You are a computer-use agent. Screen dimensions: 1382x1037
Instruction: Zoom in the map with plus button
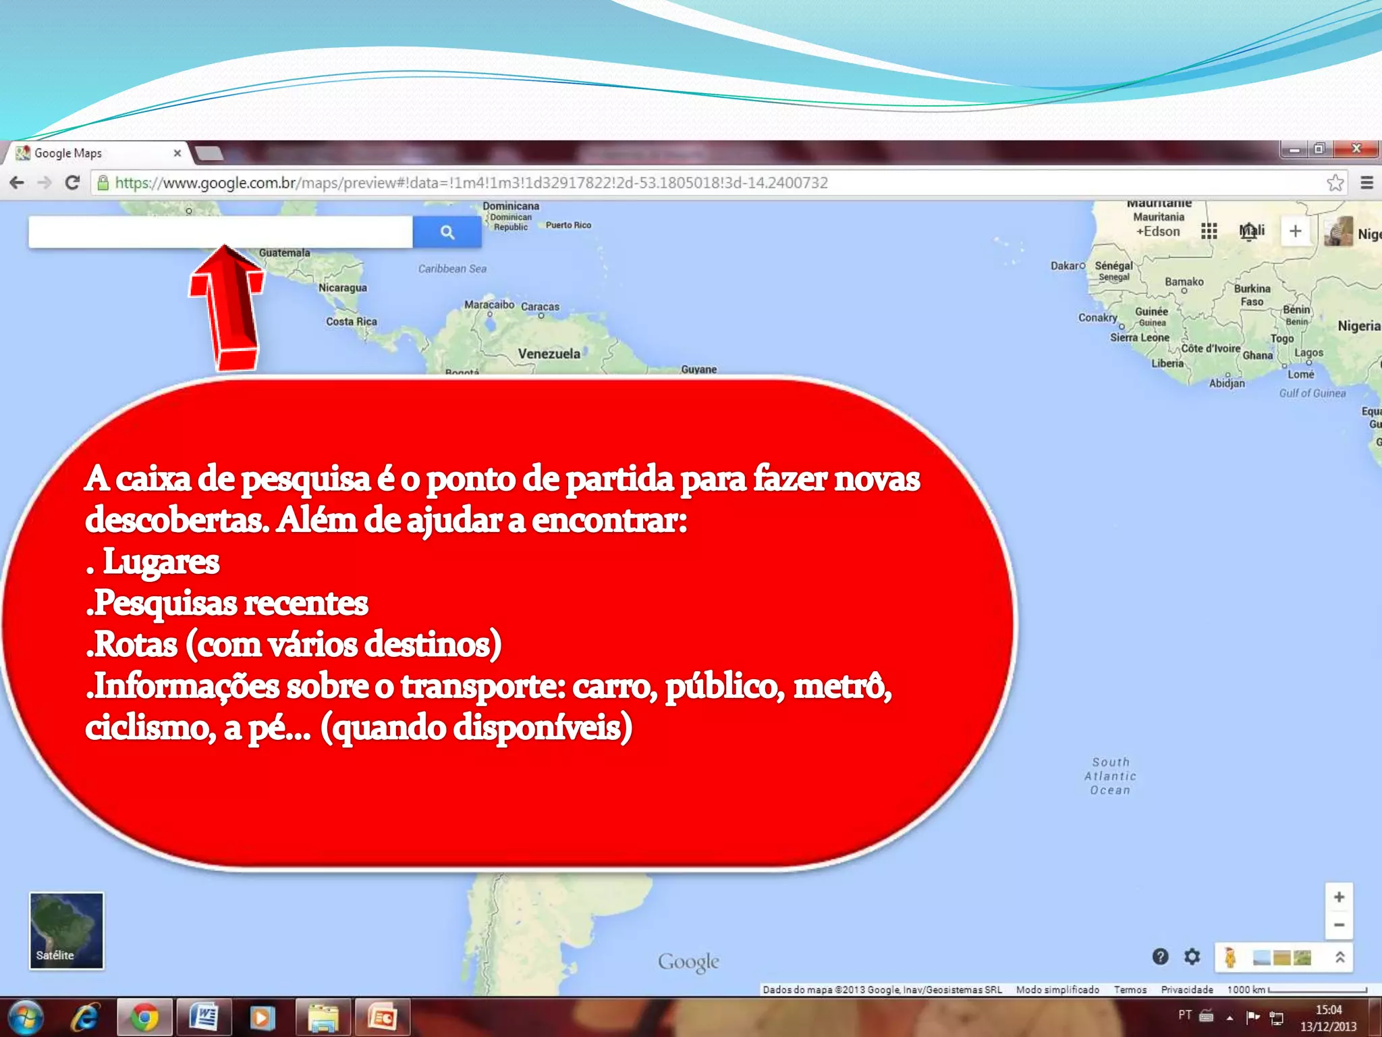coord(1339,897)
